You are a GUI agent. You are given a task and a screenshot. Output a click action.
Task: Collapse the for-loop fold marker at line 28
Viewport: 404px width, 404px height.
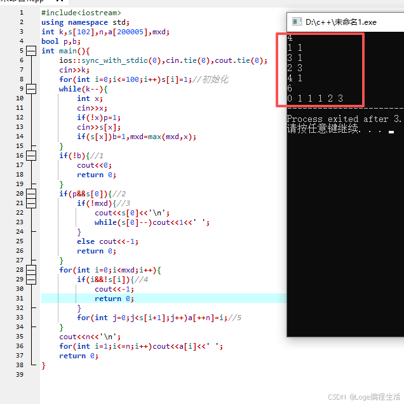[x=31, y=270]
